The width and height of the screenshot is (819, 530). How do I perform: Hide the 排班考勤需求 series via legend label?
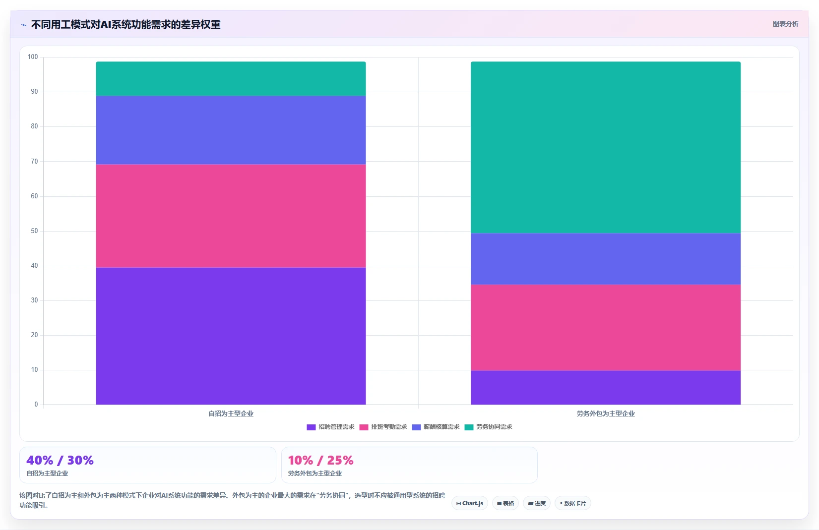(389, 427)
